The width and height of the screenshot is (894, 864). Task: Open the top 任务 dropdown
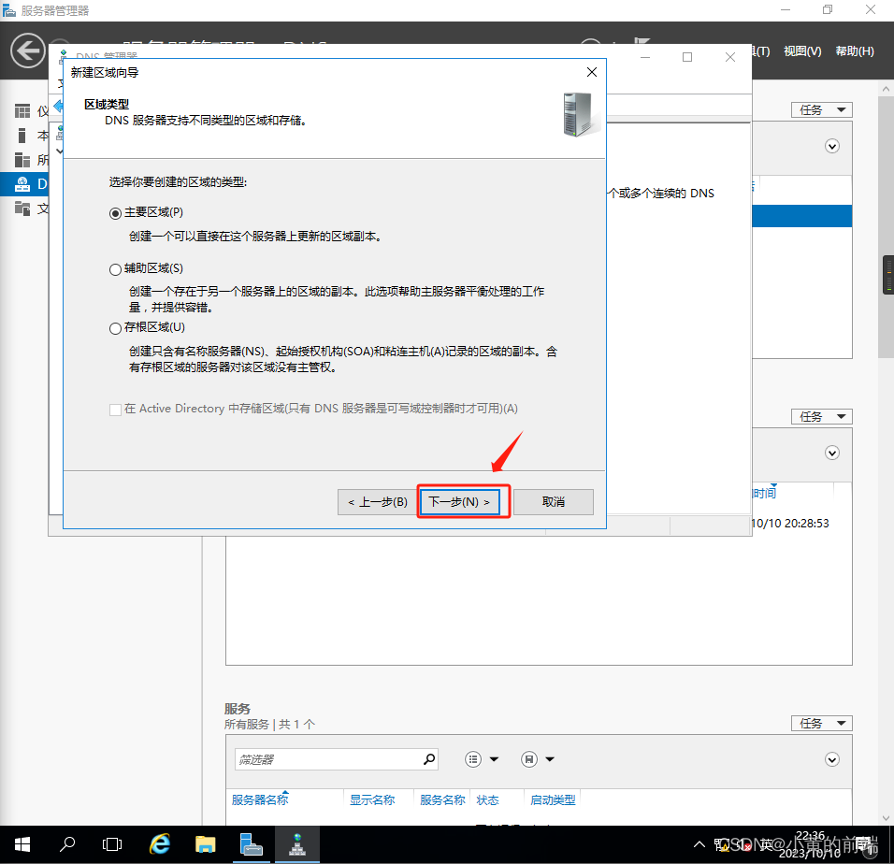(822, 110)
